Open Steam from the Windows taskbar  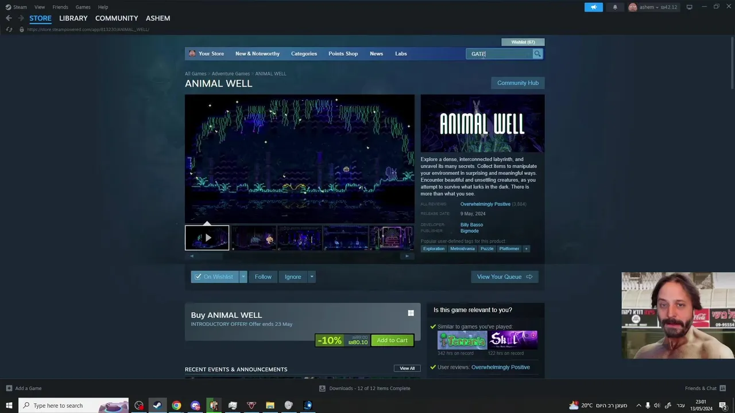point(157,405)
